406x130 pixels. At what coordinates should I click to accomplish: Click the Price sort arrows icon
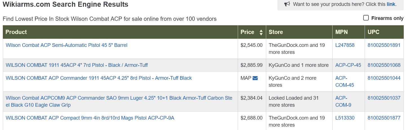[261, 32]
